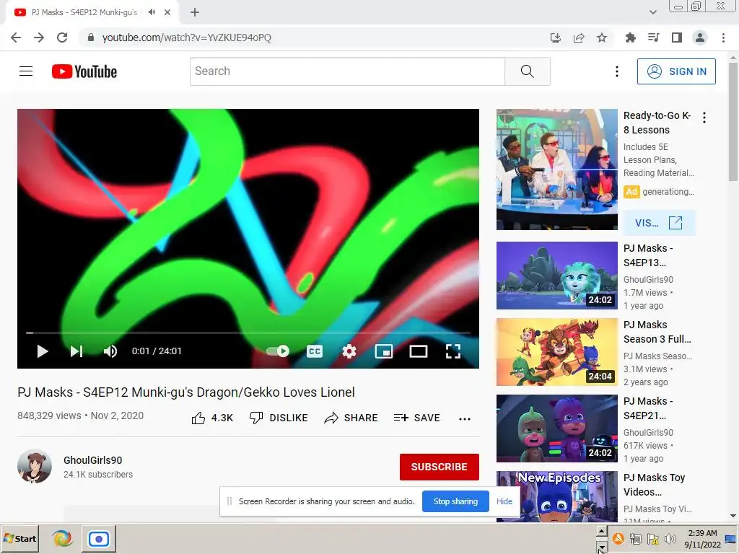Open the Chrome profile avatar
Viewport: 739px width, 554px height.
(x=700, y=38)
